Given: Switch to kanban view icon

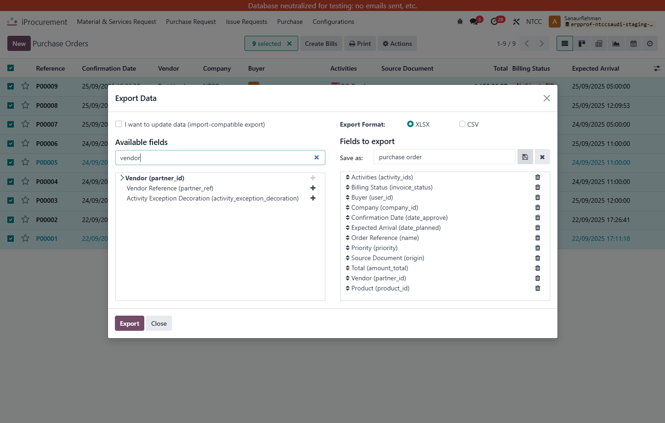Looking at the screenshot, I should tap(582, 44).
